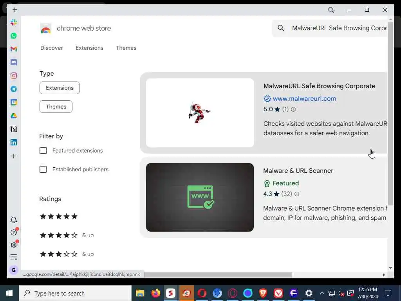Add a new app to the sidebar
401x301 pixels.
(x=14, y=156)
